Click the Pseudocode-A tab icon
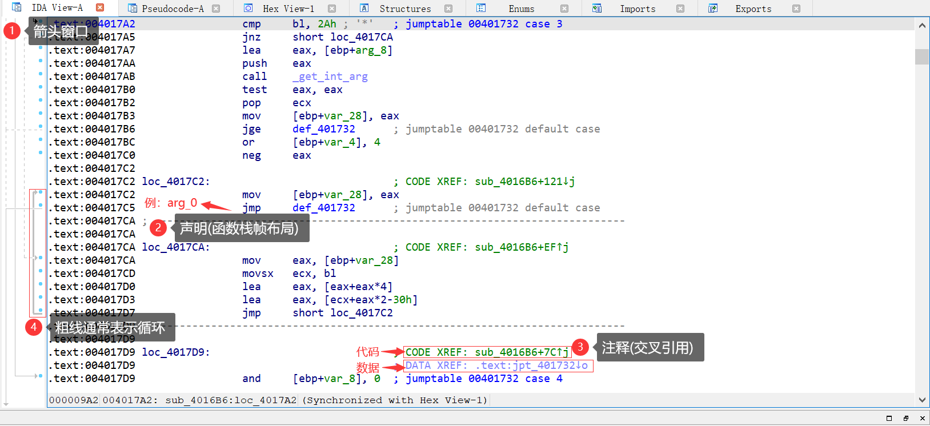 [x=133, y=9]
